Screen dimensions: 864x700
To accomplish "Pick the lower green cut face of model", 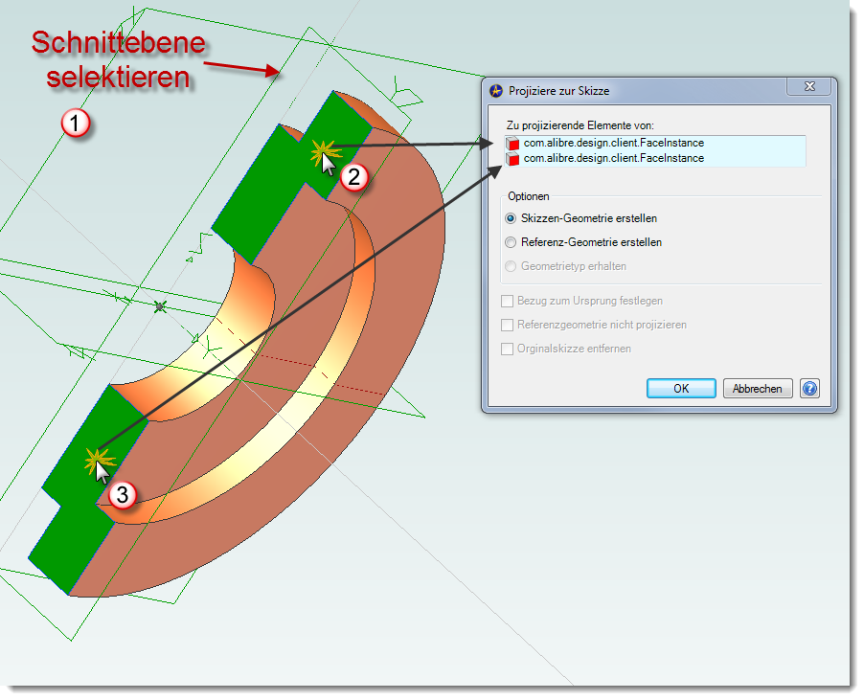I will pyautogui.click(x=82, y=496).
